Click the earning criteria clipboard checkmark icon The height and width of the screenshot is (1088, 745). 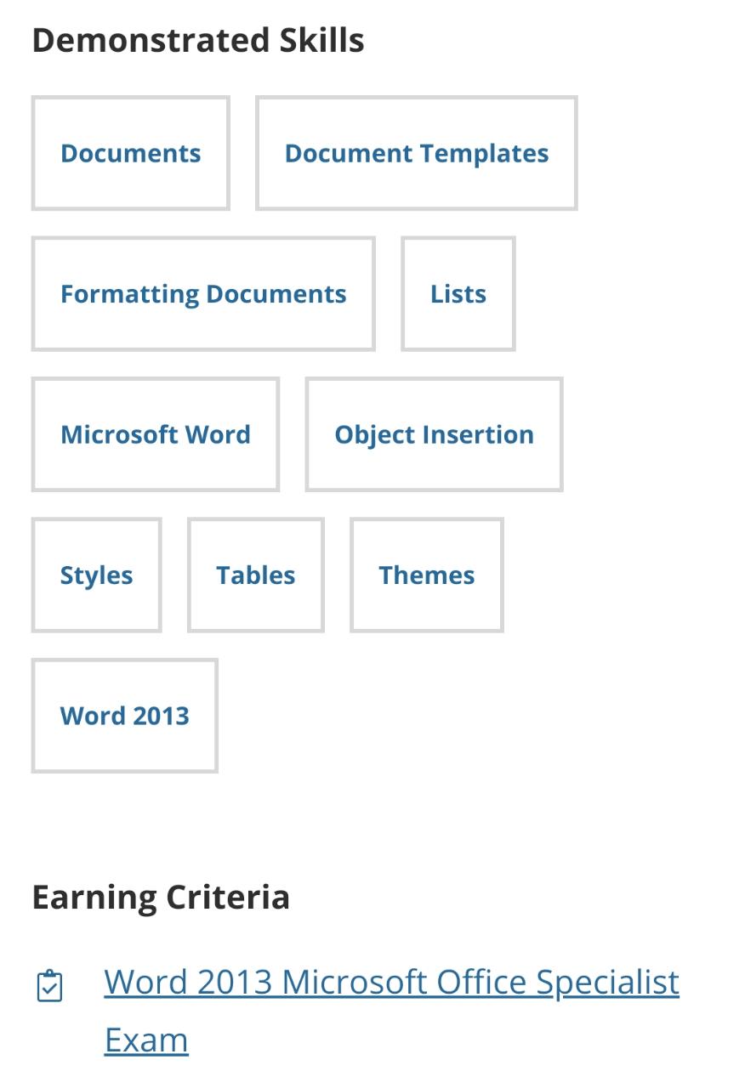click(x=50, y=986)
